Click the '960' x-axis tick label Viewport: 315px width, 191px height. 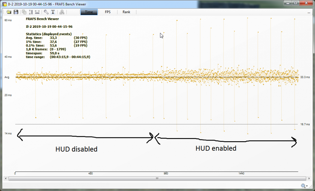tap(166, 174)
